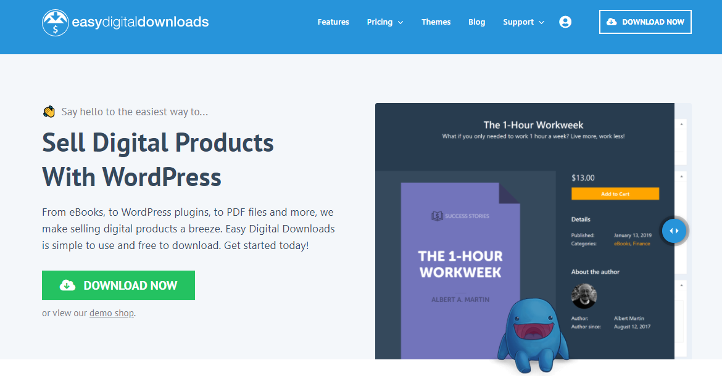This screenshot has width=722, height=376.
Task: Expand the Pricing dropdown chevron
Action: point(400,23)
